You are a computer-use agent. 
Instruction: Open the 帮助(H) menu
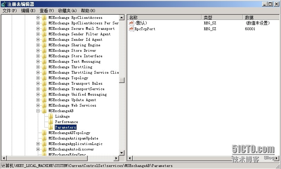tap(88, 11)
